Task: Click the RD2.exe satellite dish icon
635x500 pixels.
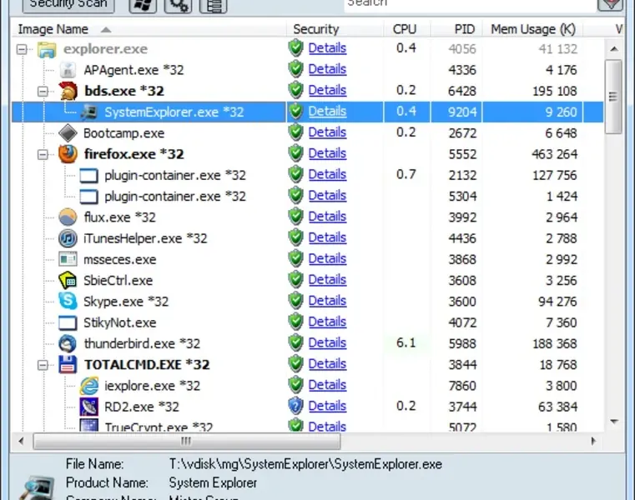Action: click(88, 407)
